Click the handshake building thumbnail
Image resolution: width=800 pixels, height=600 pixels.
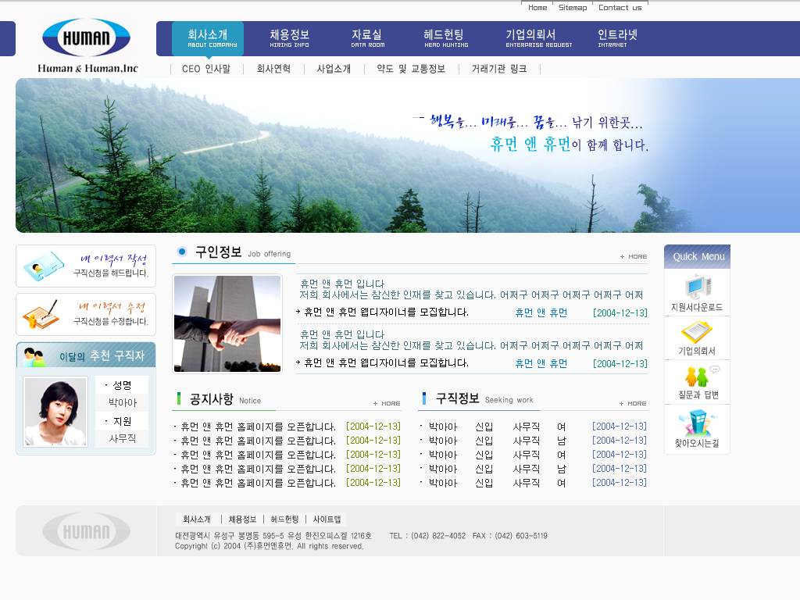point(227,323)
